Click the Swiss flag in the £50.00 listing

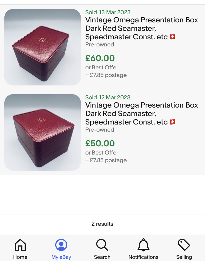[x=172, y=122]
